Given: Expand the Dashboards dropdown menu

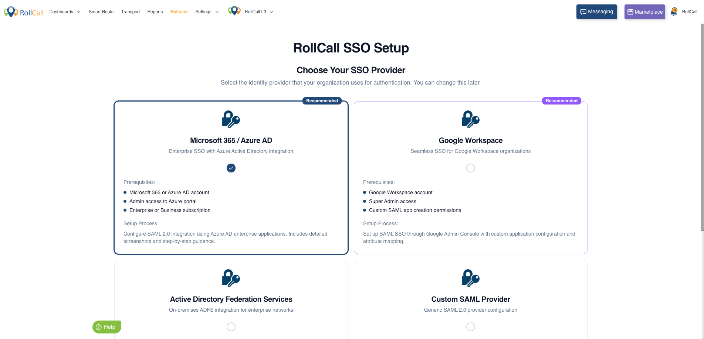Looking at the screenshot, I should (x=65, y=12).
